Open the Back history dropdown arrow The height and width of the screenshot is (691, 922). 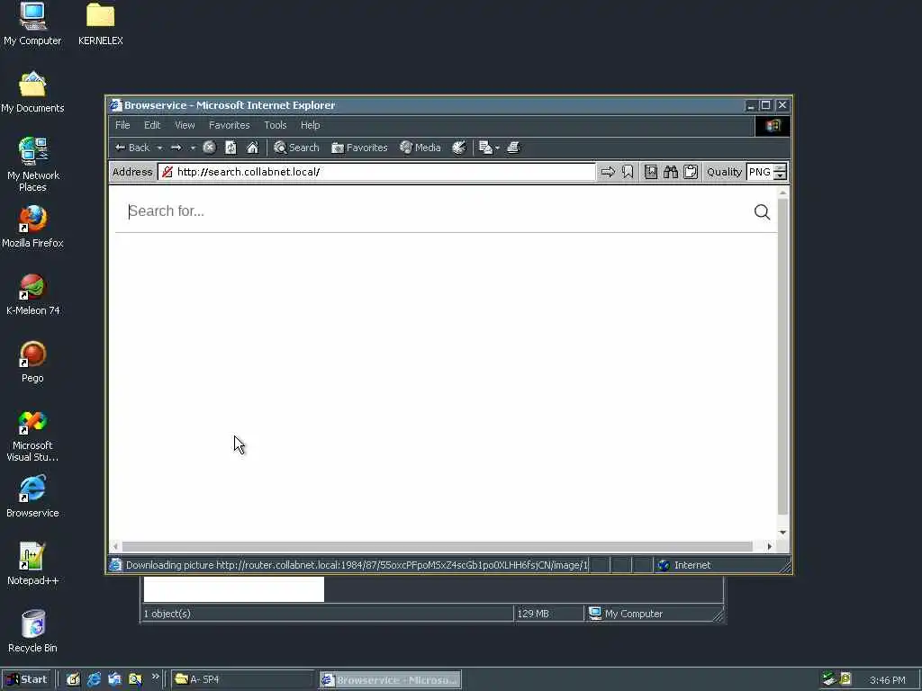click(x=159, y=148)
